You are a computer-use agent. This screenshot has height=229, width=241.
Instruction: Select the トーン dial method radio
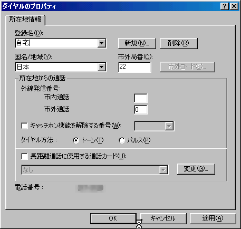pos(76,140)
